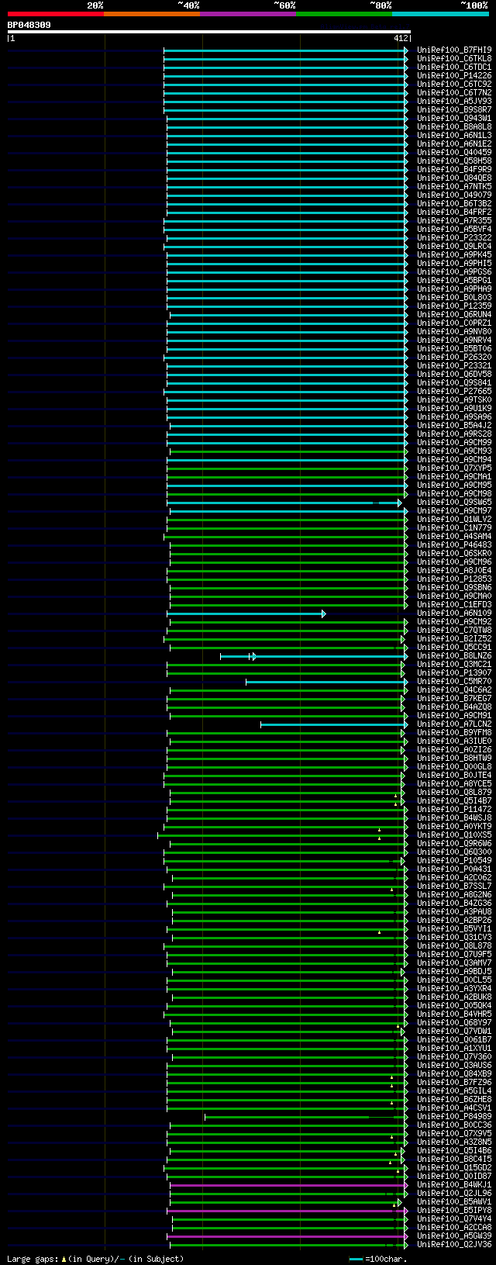Viewport: 496px width, 1265px height.
Task: Click the red 20% identity legend segment
Action: pyautogui.click(x=56, y=14)
